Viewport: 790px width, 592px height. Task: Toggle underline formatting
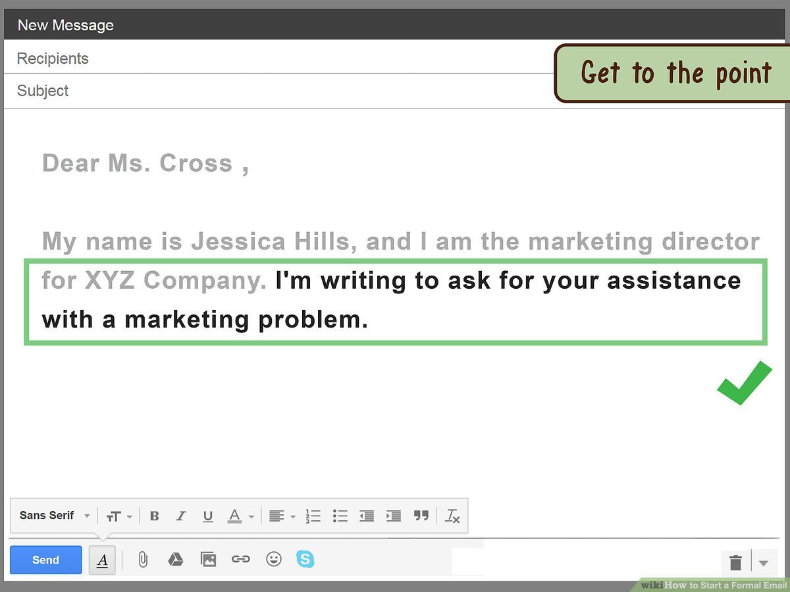click(208, 516)
